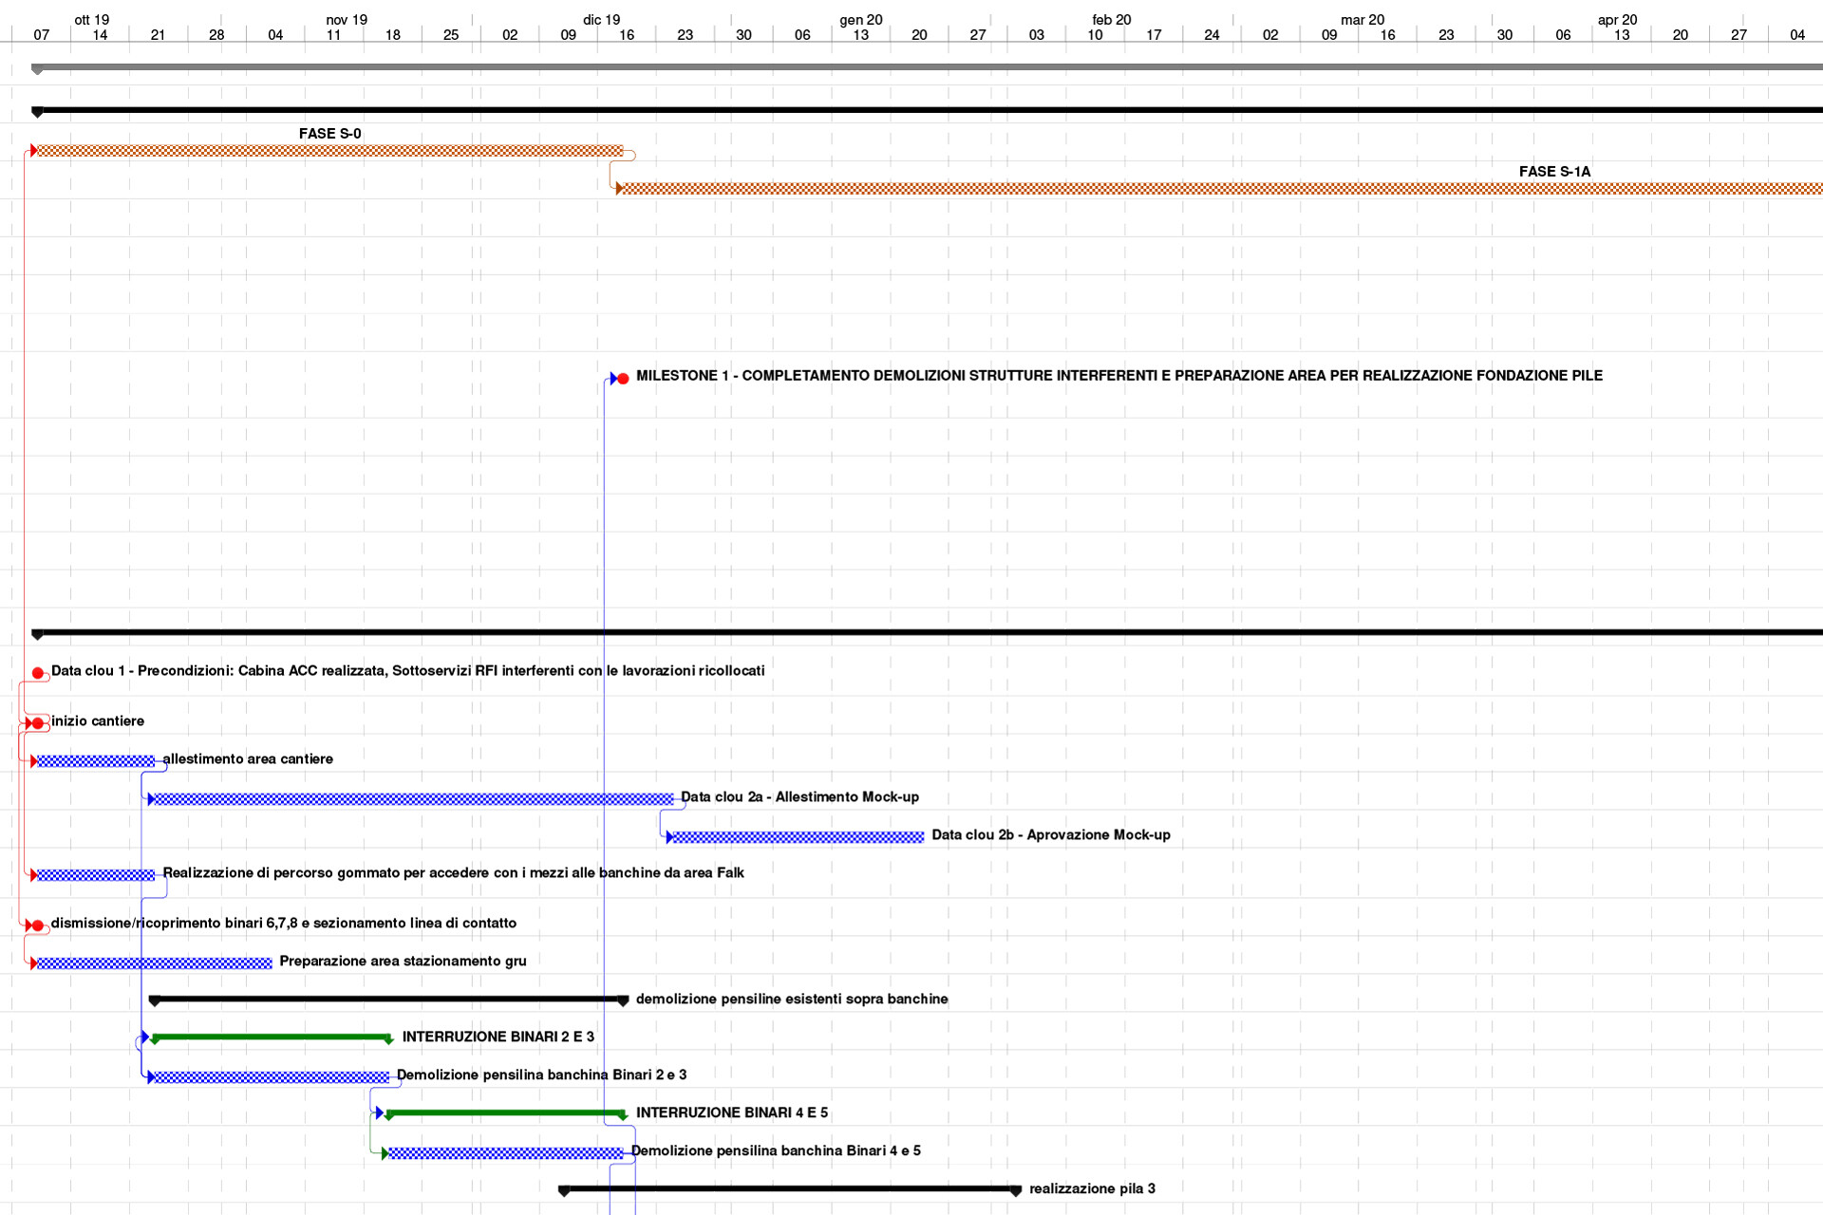Click the inizio cantiere red milestone
The height and width of the screenshot is (1215, 1823).
click(x=38, y=723)
